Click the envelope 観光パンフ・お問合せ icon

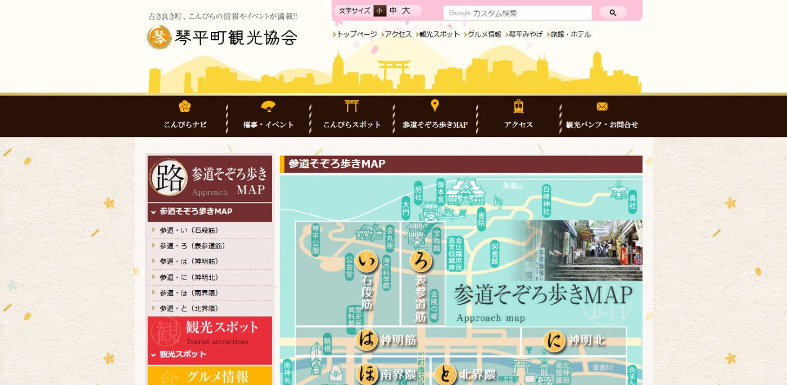(x=602, y=107)
